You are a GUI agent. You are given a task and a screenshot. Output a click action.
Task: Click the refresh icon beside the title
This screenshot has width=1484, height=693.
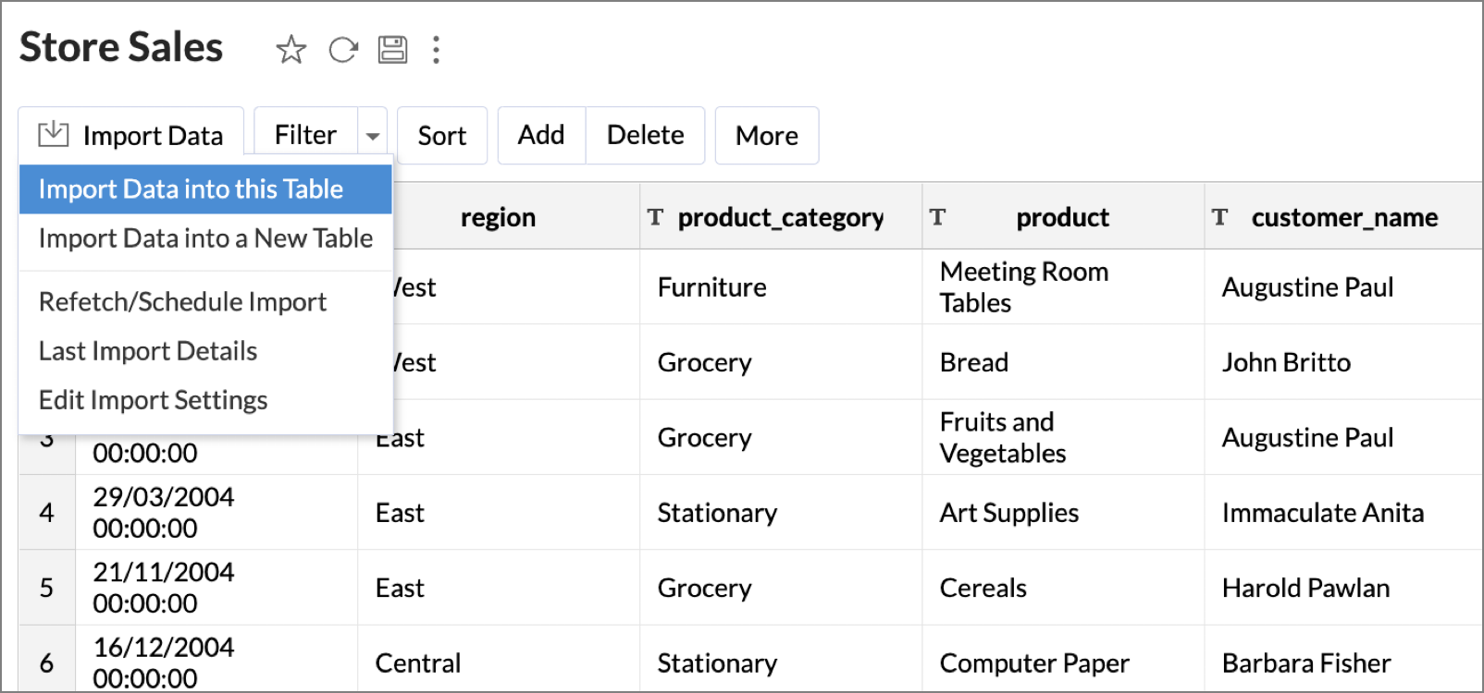(343, 49)
